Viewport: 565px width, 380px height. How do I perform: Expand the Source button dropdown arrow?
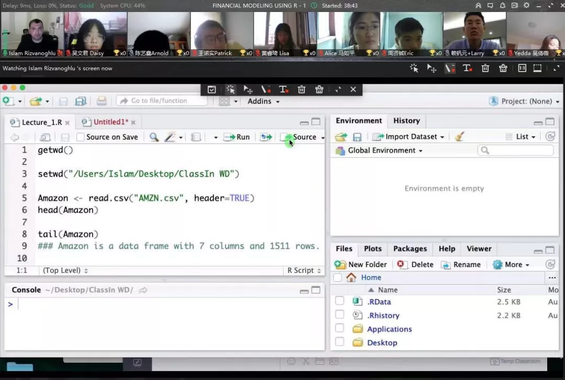click(x=322, y=137)
